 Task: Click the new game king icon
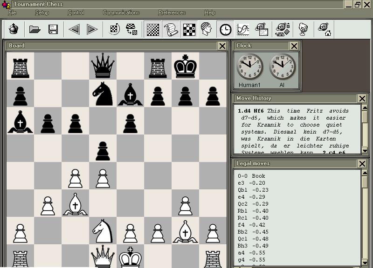click(14, 29)
